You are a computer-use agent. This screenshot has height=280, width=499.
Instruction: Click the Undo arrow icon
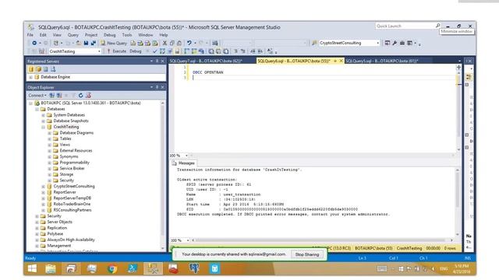189,43
